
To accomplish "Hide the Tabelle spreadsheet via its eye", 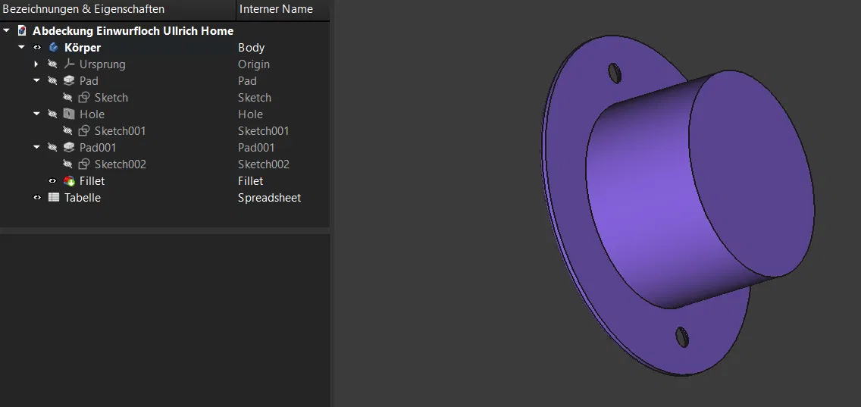I will (x=37, y=198).
